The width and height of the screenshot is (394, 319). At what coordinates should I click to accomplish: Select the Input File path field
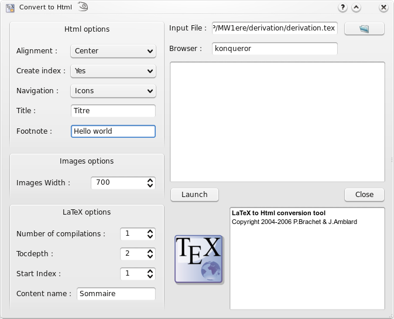coord(275,28)
